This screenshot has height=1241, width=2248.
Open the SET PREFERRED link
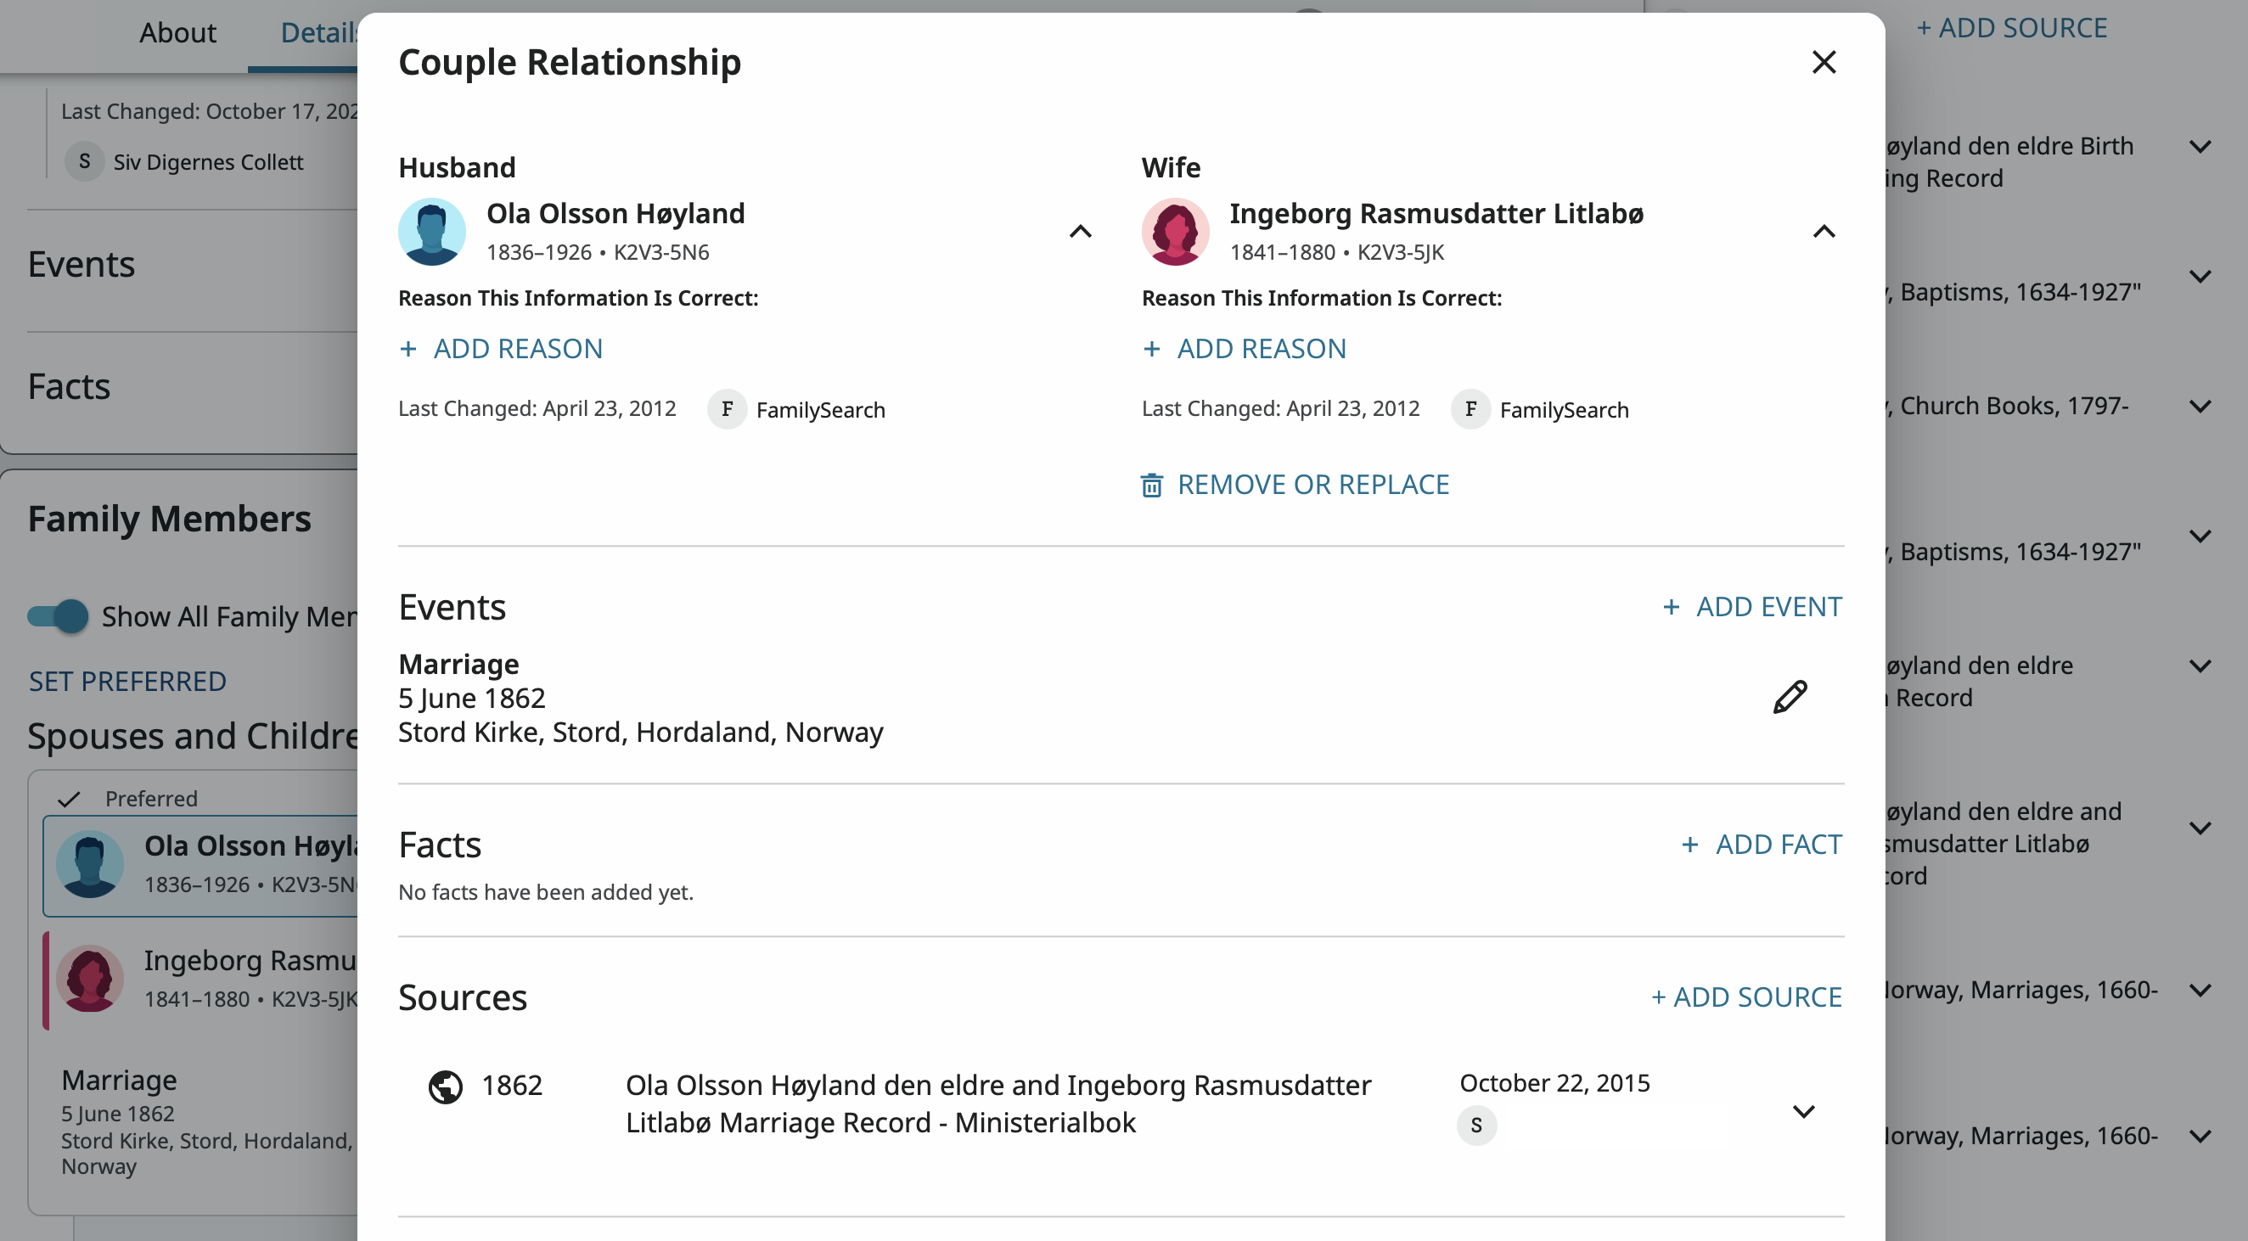(127, 681)
